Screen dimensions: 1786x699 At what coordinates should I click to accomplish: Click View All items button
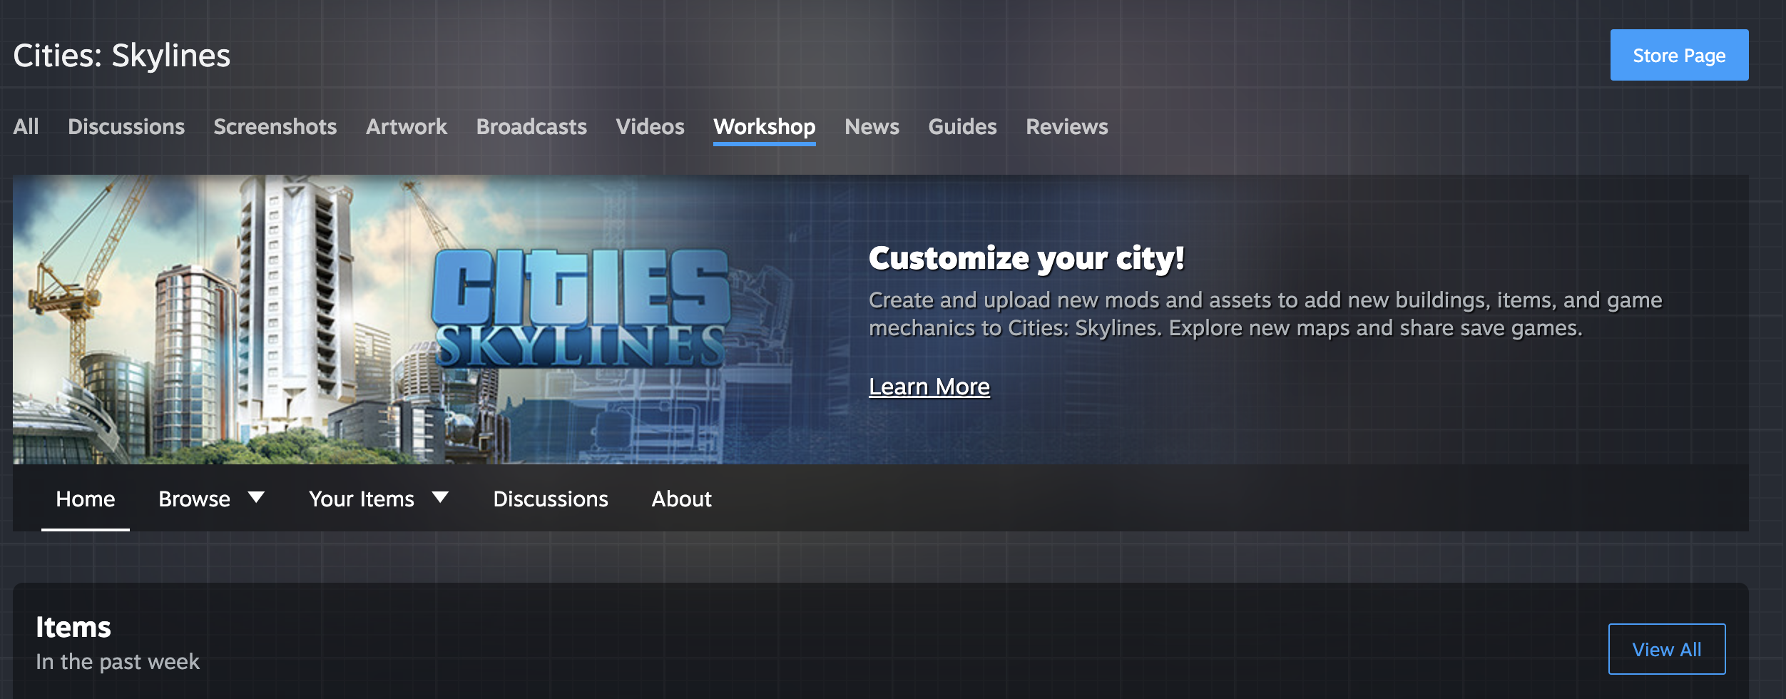point(1667,649)
